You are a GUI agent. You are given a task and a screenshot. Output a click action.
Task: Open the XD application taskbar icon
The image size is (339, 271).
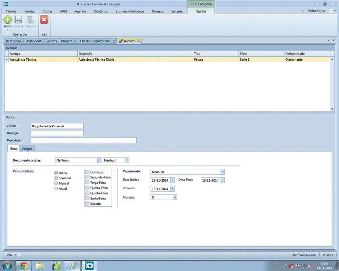pyautogui.click(x=89, y=266)
